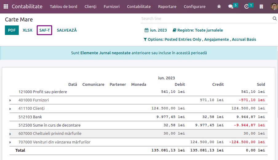Image resolution: width=278 pixels, height=160 pixels.
Task: Expand the 607000 Cheltuieli privind mărfurile row
Action: coord(10,134)
